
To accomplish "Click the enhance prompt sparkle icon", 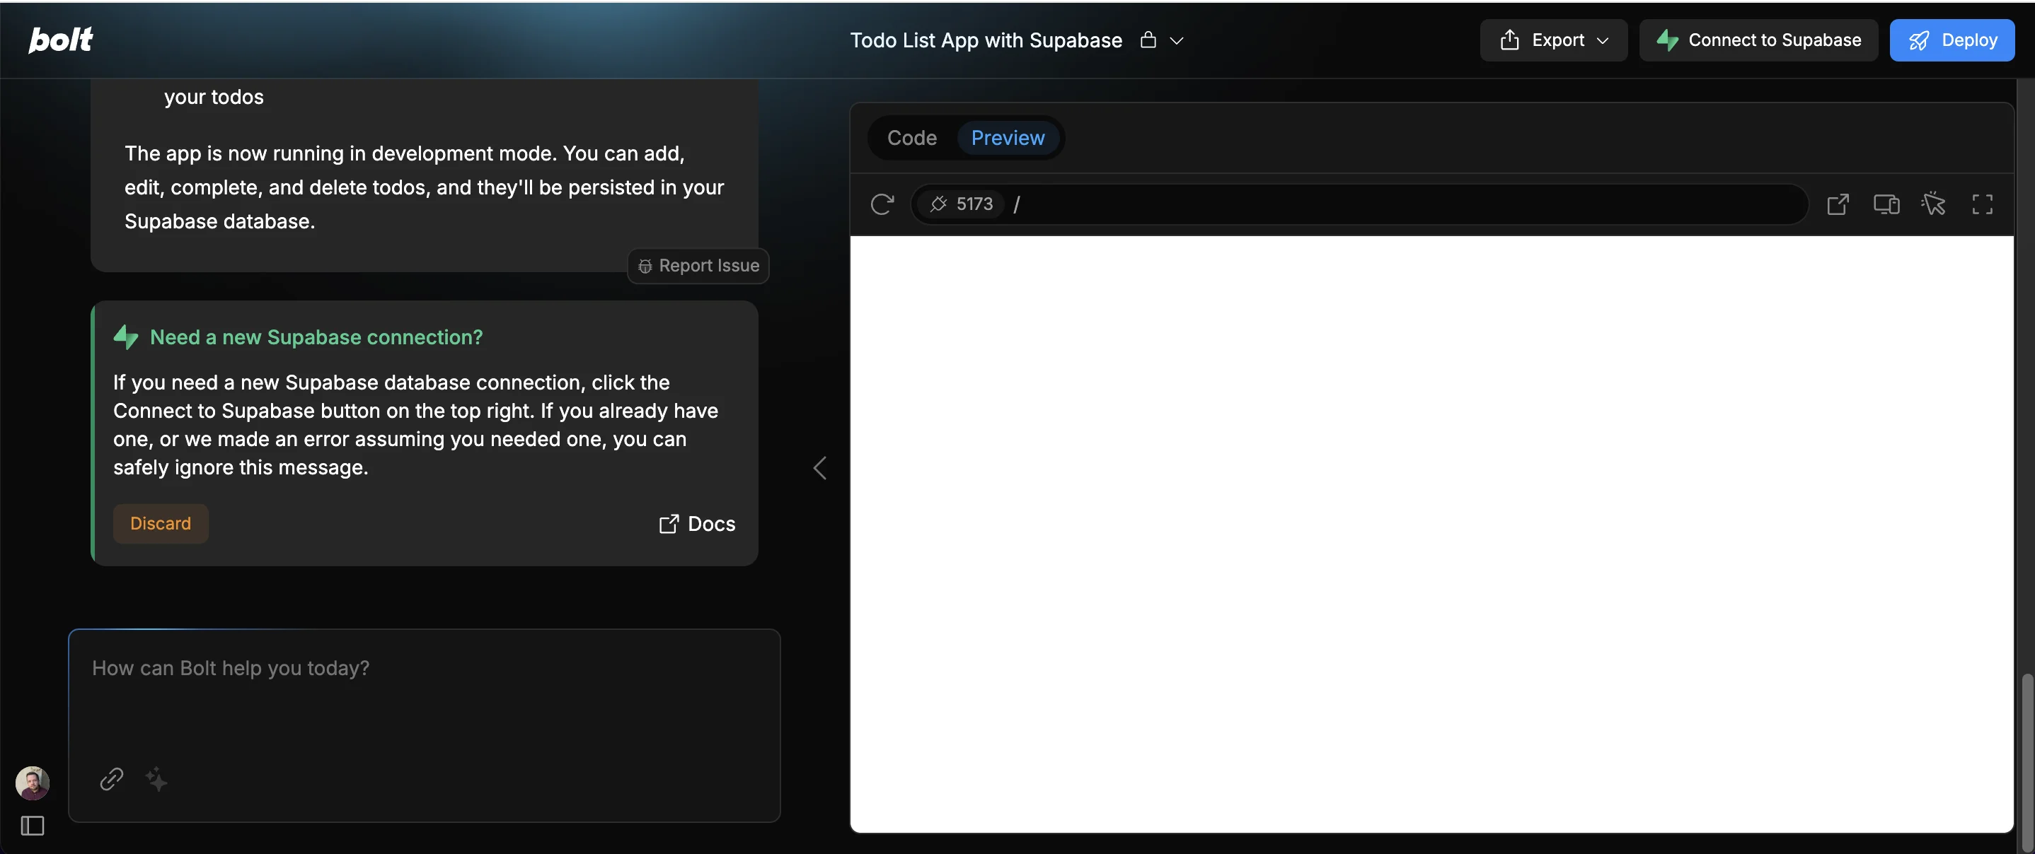I will coord(156,778).
